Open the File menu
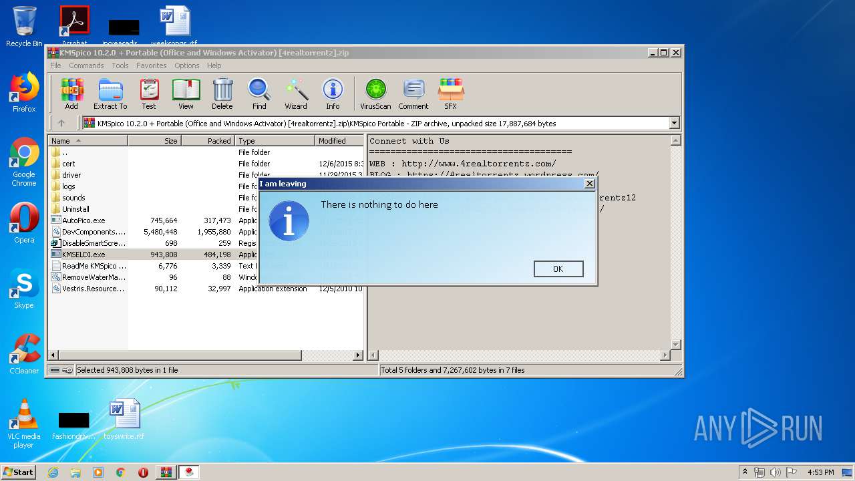855x481 pixels. pos(55,65)
